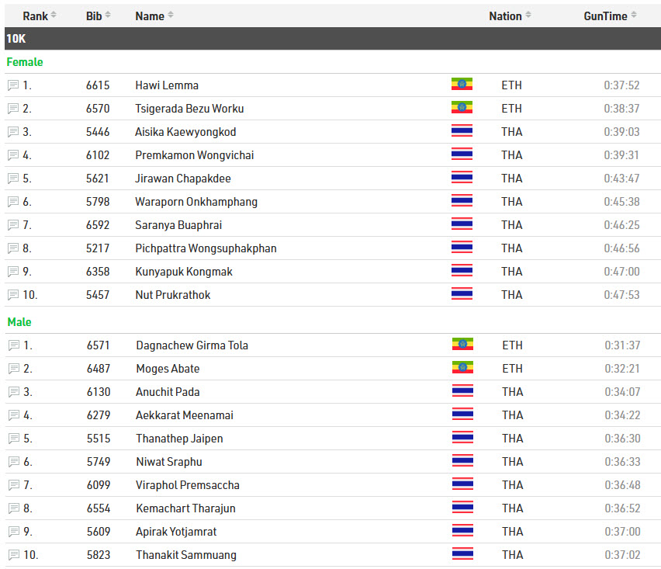Open the comment icon for Thanakit Sammuang
661x569 pixels.
14,555
